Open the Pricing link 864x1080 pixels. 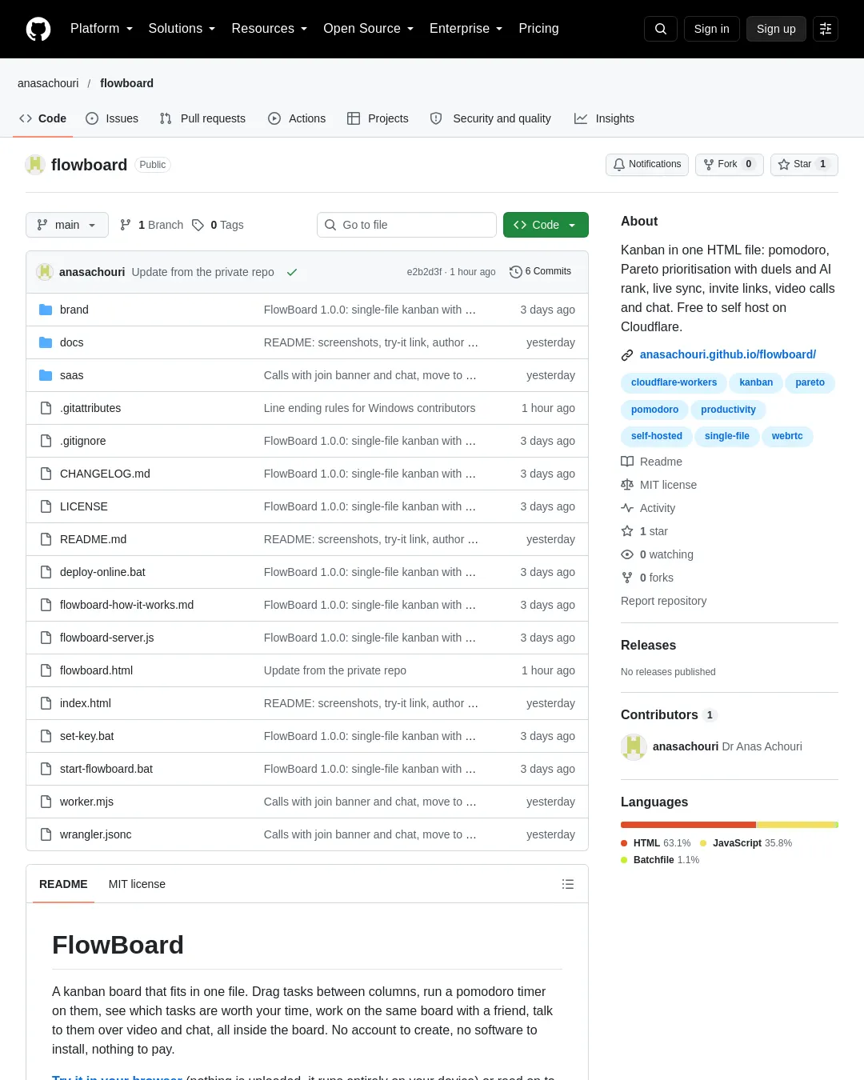tap(538, 29)
